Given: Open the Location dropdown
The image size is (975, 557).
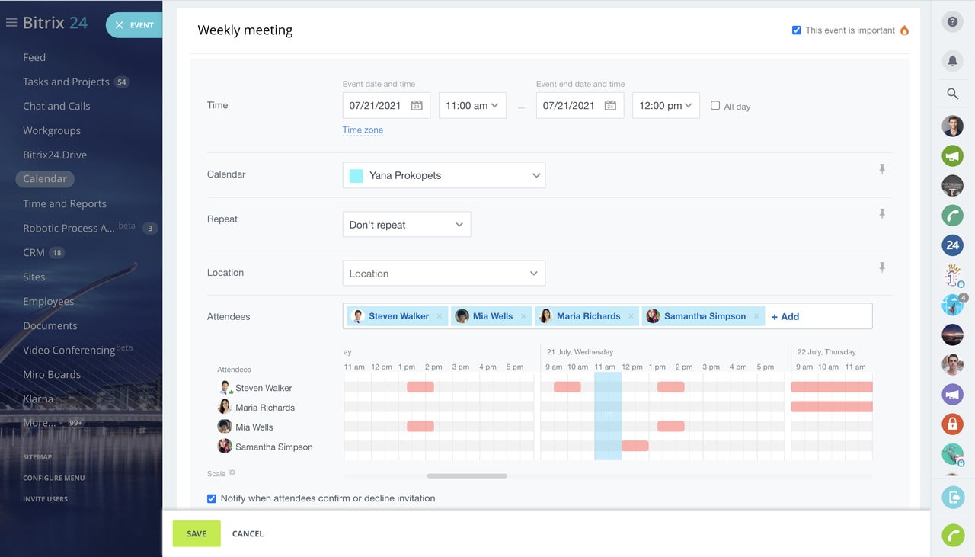Looking at the screenshot, I should 443,273.
